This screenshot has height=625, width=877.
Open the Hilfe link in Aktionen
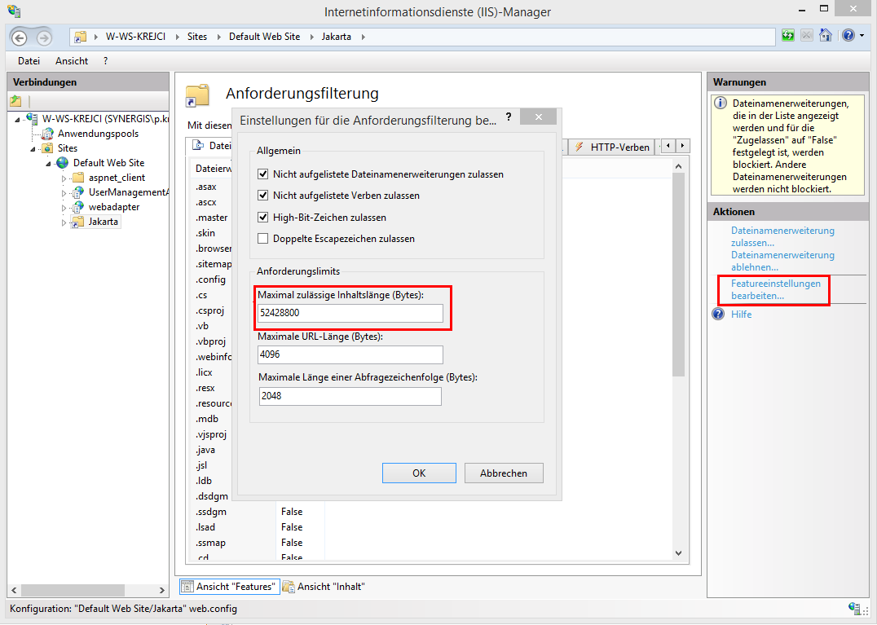point(741,315)
